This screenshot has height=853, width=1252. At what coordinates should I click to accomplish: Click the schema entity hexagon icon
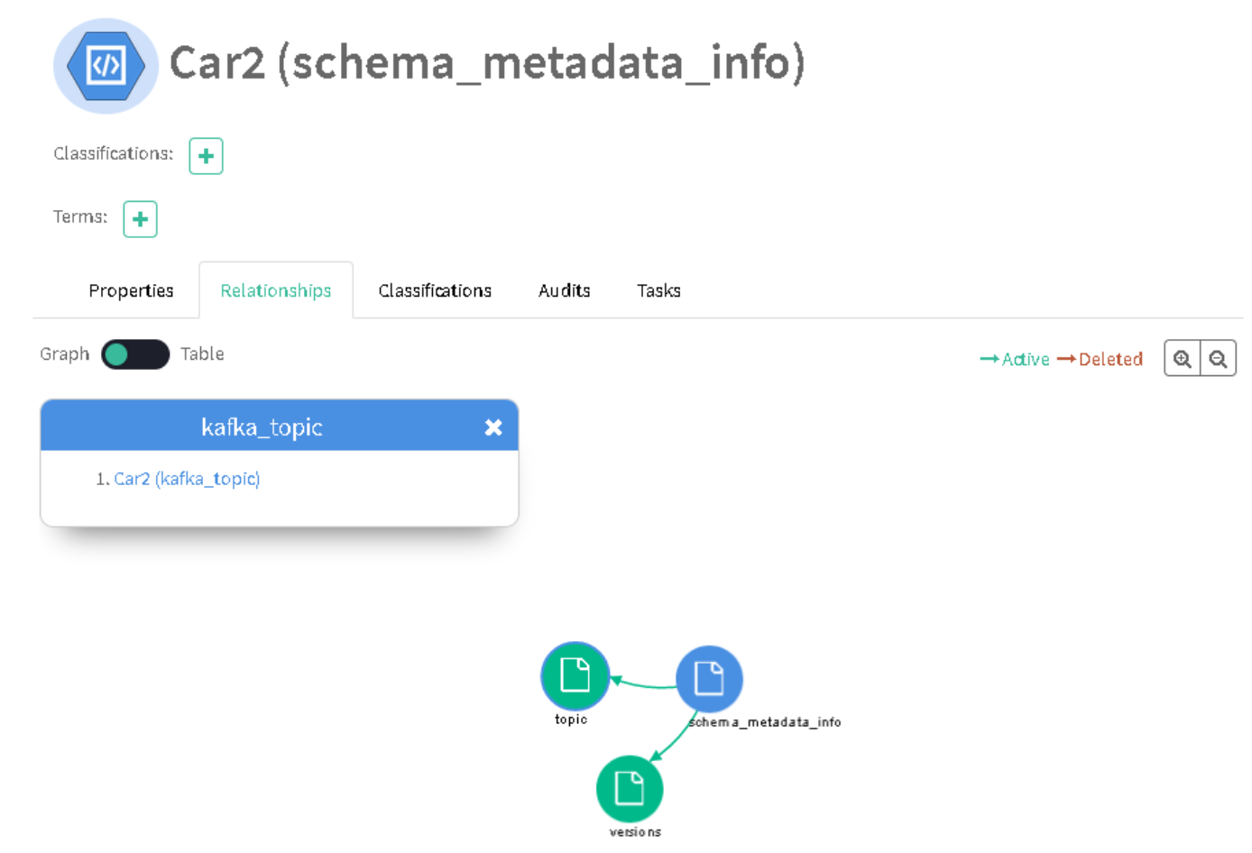point(106,66)
